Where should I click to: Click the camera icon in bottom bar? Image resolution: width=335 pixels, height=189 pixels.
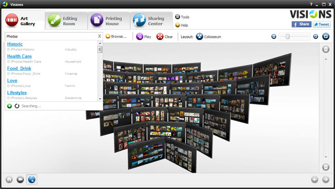pos(20,179)
